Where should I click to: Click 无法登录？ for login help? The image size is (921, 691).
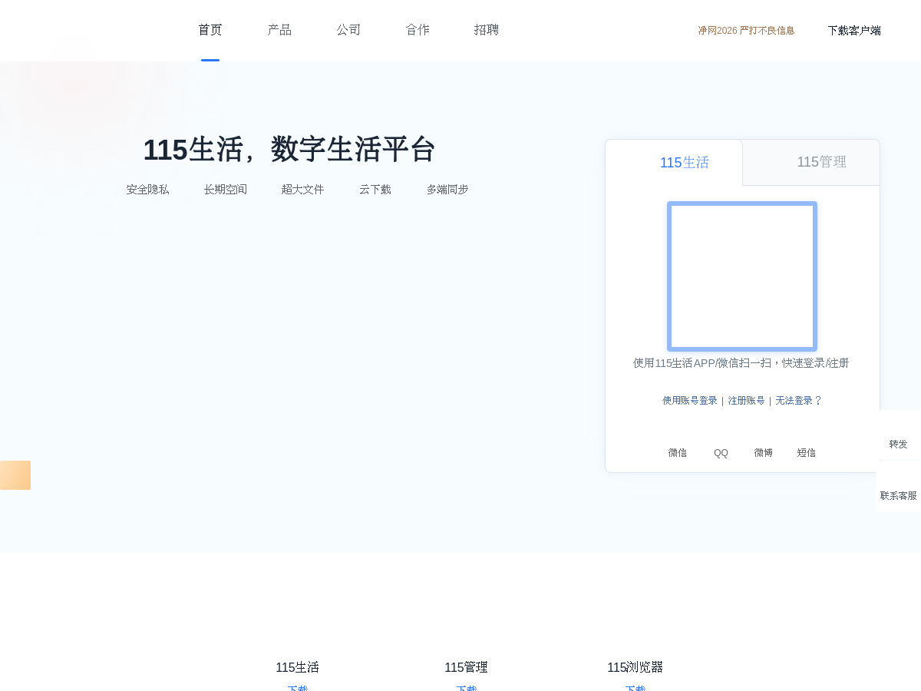coord(798,400)
